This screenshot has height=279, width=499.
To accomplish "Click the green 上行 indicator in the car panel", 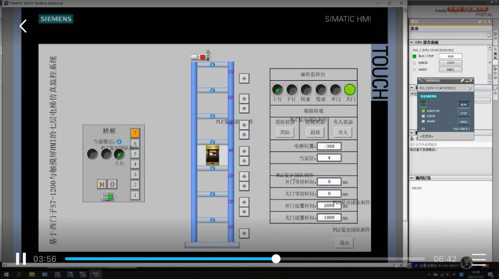I will tap(119, 154).
